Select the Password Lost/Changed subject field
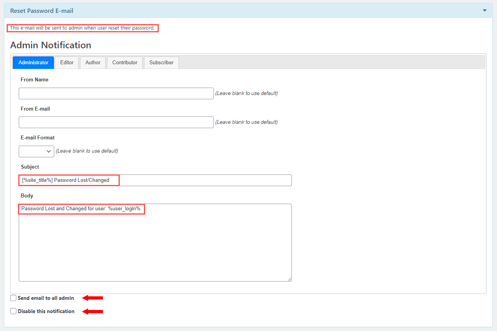The image size is (497, 331). click(x=155, y=180)
